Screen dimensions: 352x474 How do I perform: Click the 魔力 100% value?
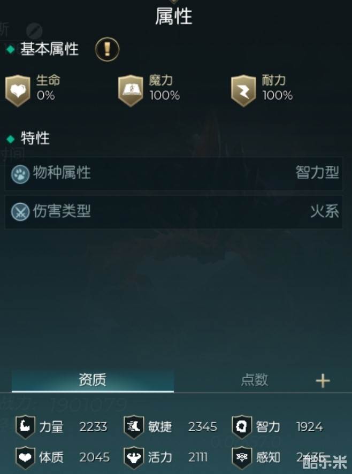pos(165,96)
